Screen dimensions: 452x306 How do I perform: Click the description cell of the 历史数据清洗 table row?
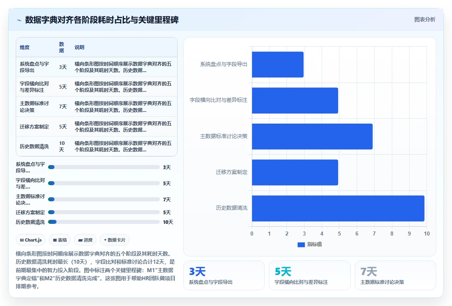tap(124, 147)
